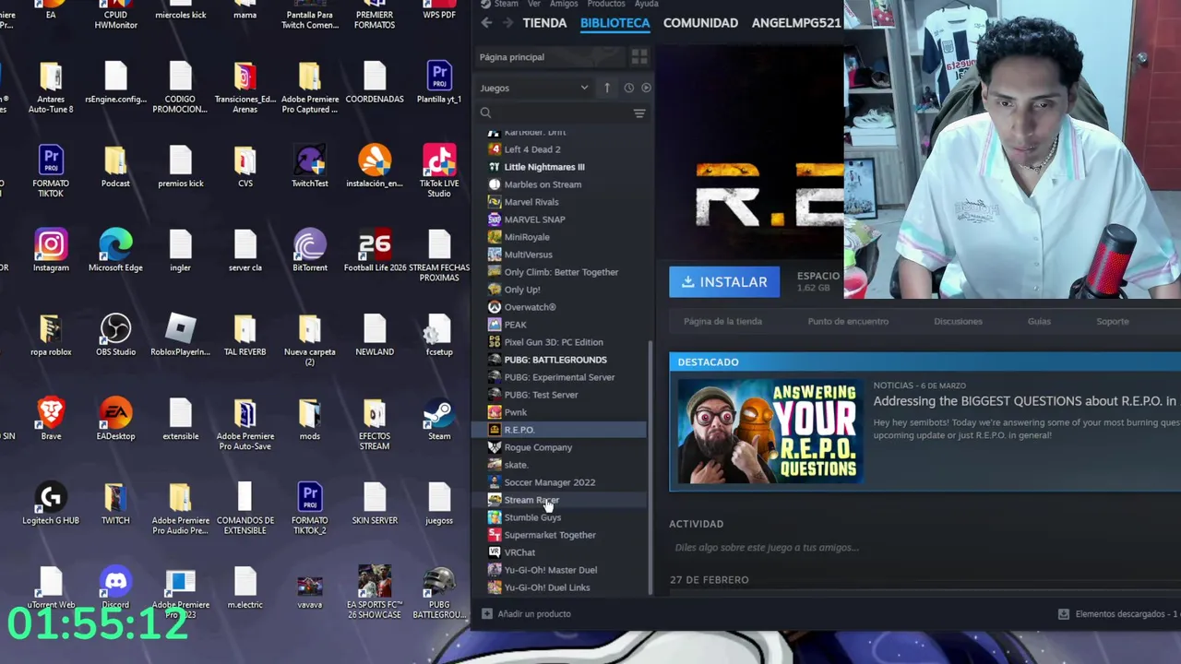Open the Productos menu

(x=606, y=4)
